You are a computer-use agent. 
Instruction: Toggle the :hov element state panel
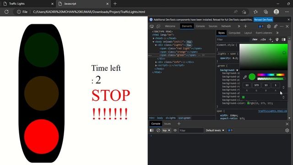(x=255, y=39)
